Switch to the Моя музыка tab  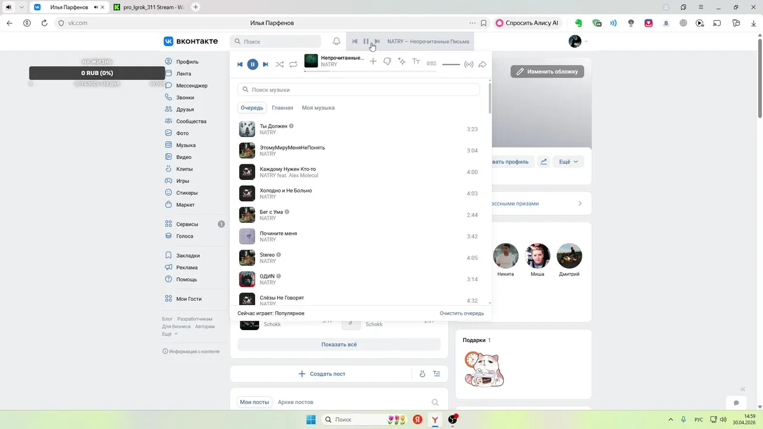(x=318, y=108)
